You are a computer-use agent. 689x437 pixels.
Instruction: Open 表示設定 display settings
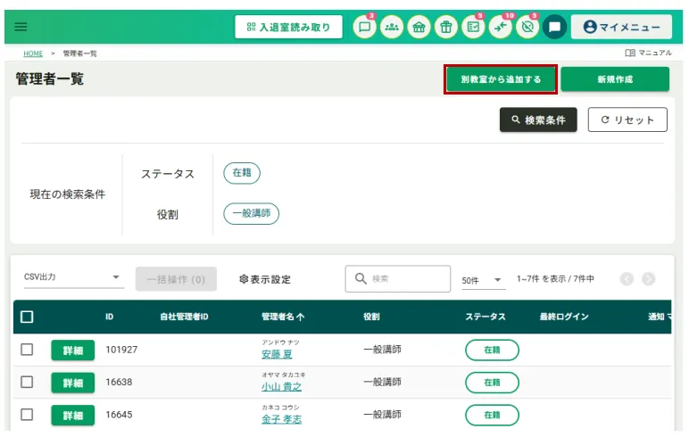[x=265, y=279]
